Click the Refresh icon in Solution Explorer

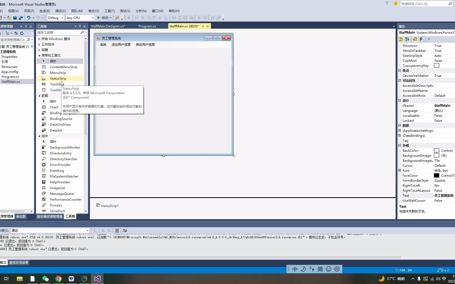pyautogui.click(x=22, y=33)
